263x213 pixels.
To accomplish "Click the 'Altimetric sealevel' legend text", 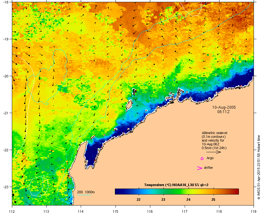I will coord(214,133).
